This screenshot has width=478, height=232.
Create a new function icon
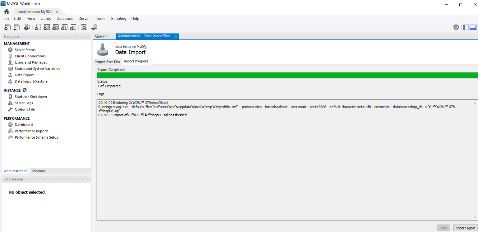[73, 27]
